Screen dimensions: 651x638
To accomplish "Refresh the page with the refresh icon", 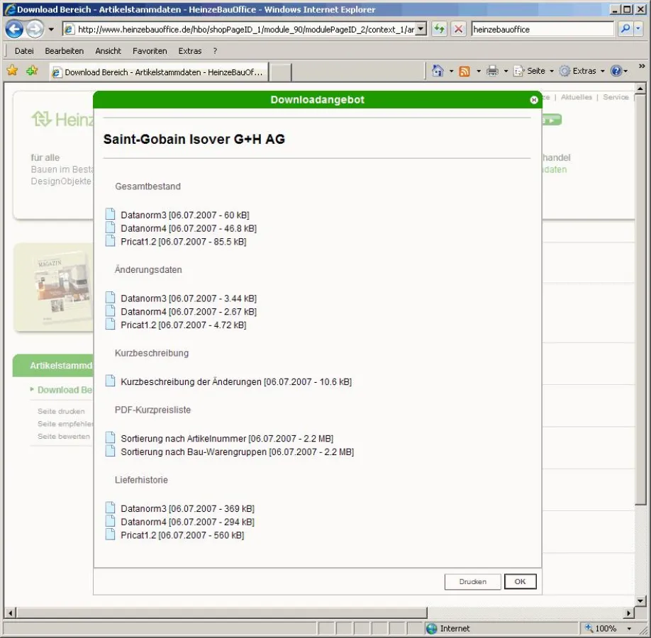I will pos(439,29).
